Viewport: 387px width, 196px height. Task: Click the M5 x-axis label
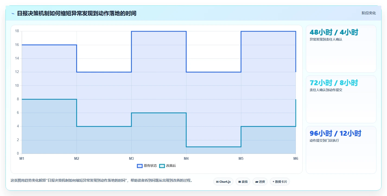pos(241,159)
